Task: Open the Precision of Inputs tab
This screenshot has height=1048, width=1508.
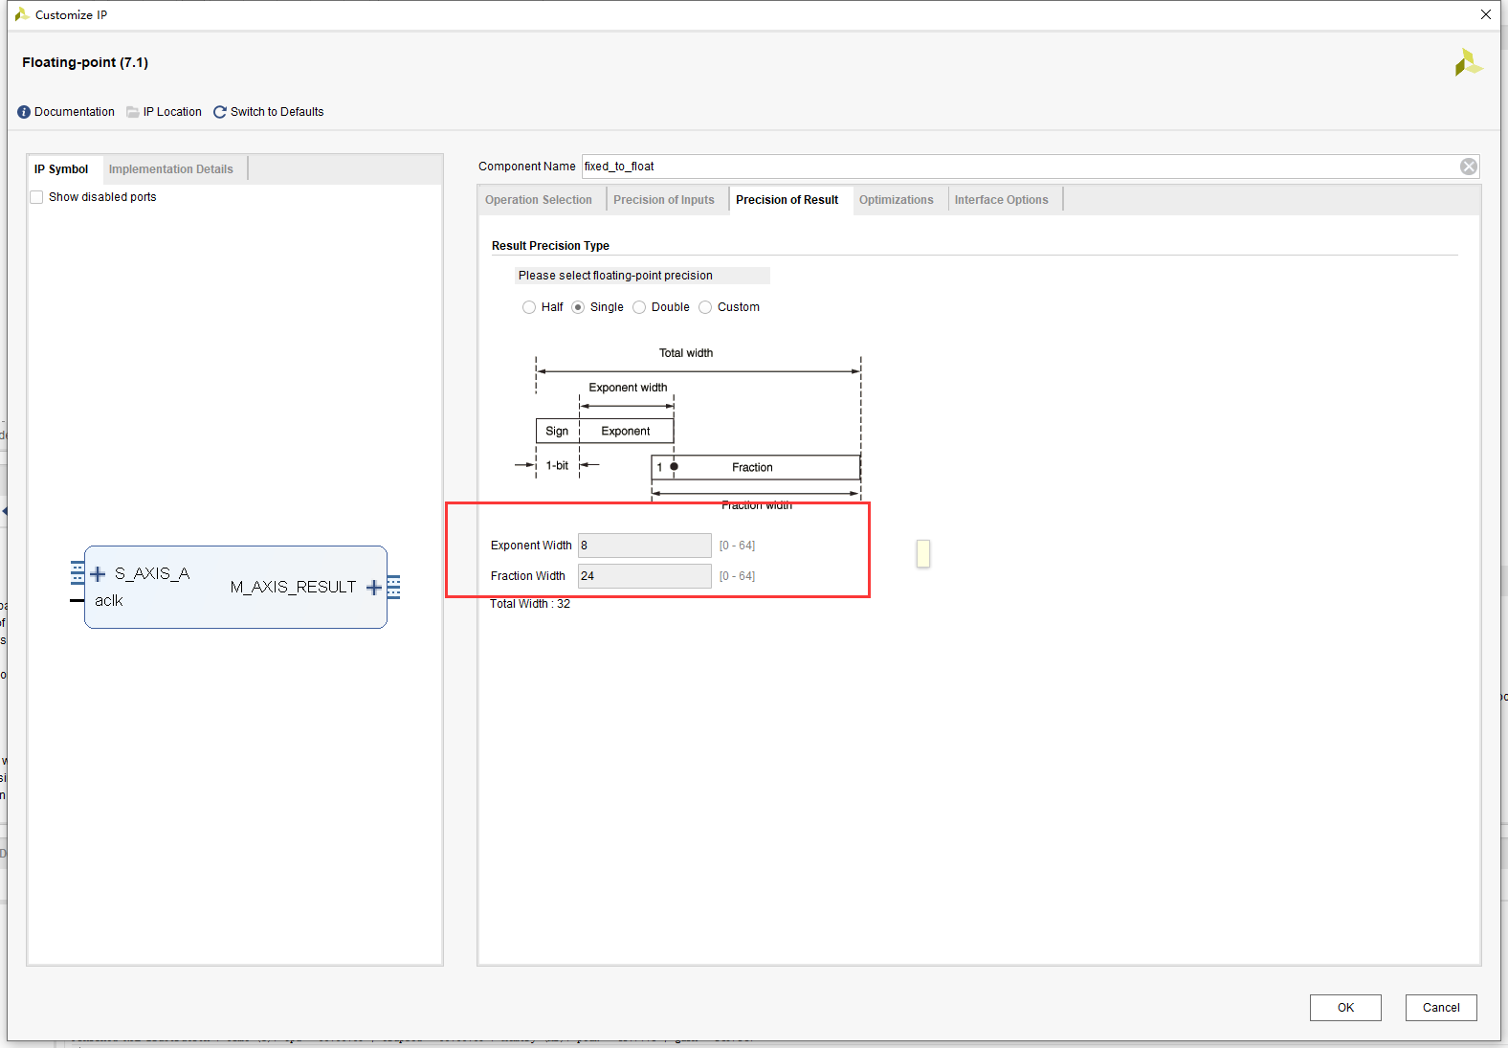Action: point(664,200)
